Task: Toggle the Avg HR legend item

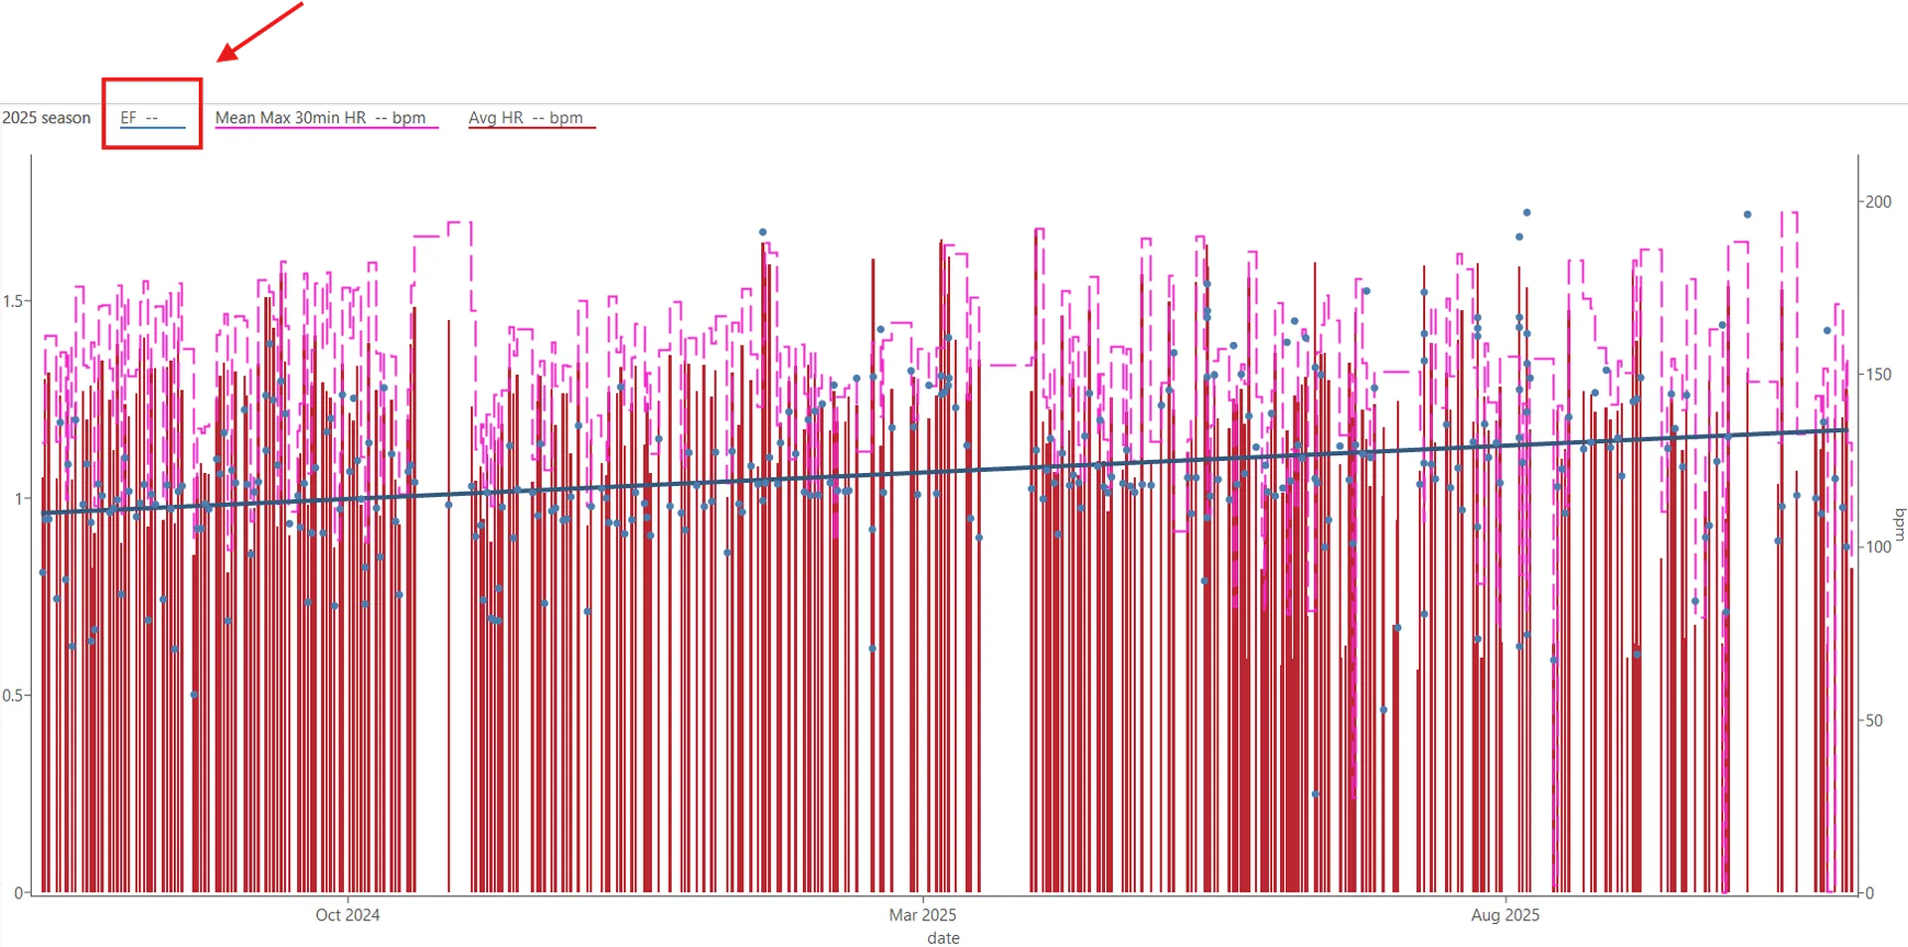Action: tap(526, 117)
